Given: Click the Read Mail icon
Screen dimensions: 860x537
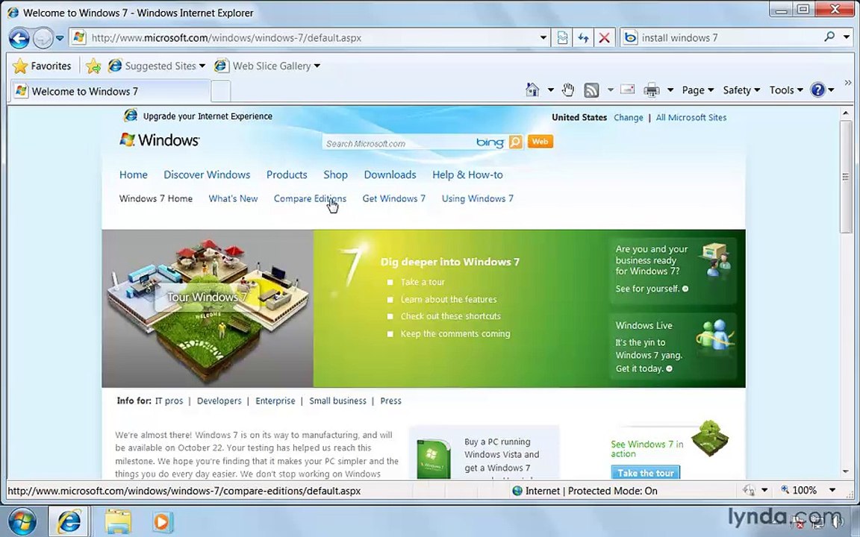Looking at the screenshot, I should point(627,89).
